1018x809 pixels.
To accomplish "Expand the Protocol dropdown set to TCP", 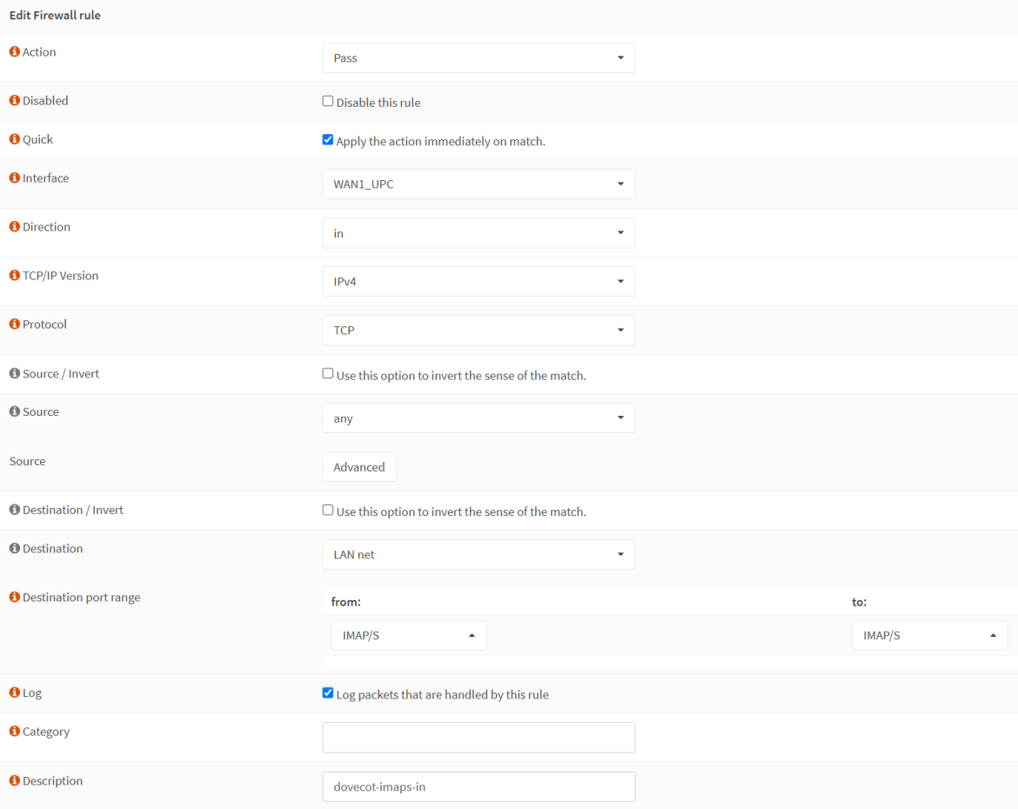I will [479, 331].
